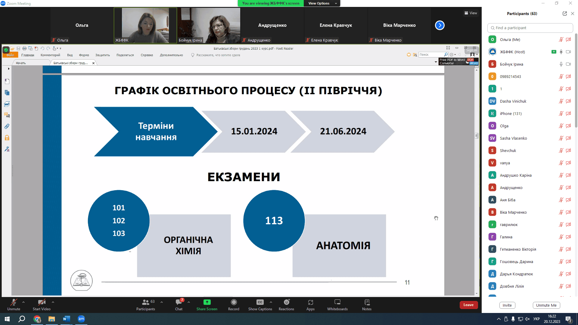Open Notes in Zoom toolbar
Viewport: 578px width, 325px height.
click(x=367, y=305)
